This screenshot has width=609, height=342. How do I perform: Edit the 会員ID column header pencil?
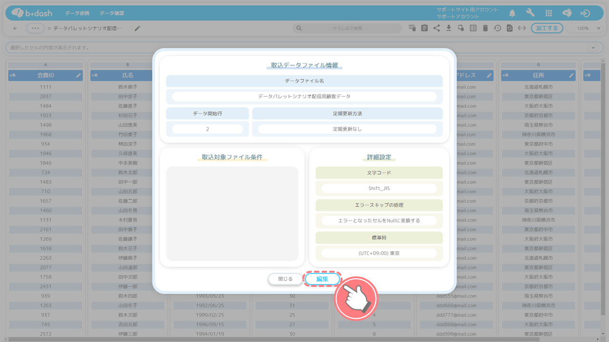tap(79, 75)
